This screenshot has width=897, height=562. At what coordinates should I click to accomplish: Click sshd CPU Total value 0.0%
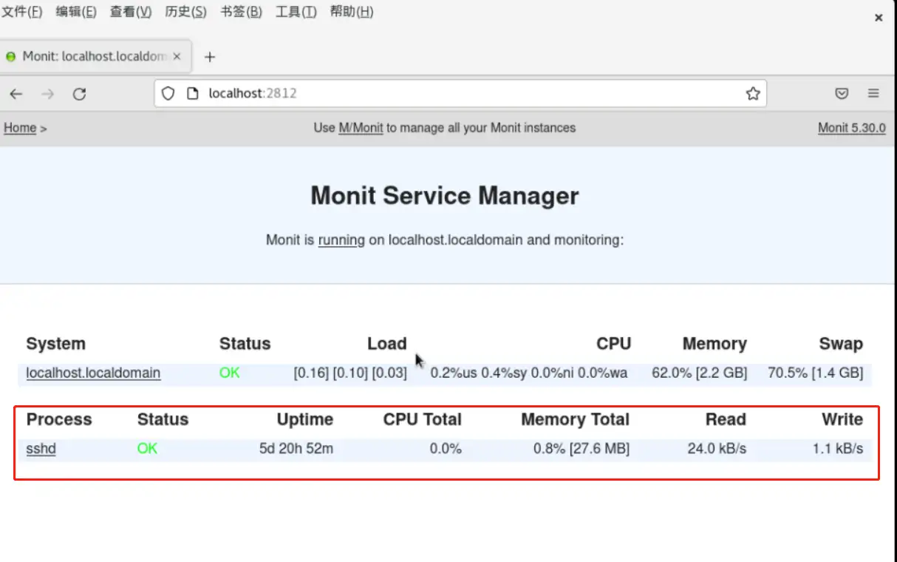446,449
